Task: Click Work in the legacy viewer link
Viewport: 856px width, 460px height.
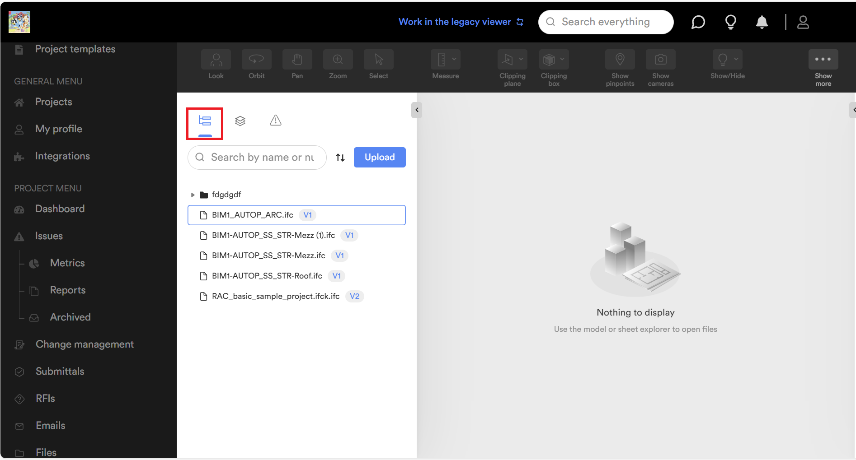Action: pos(461,22)
